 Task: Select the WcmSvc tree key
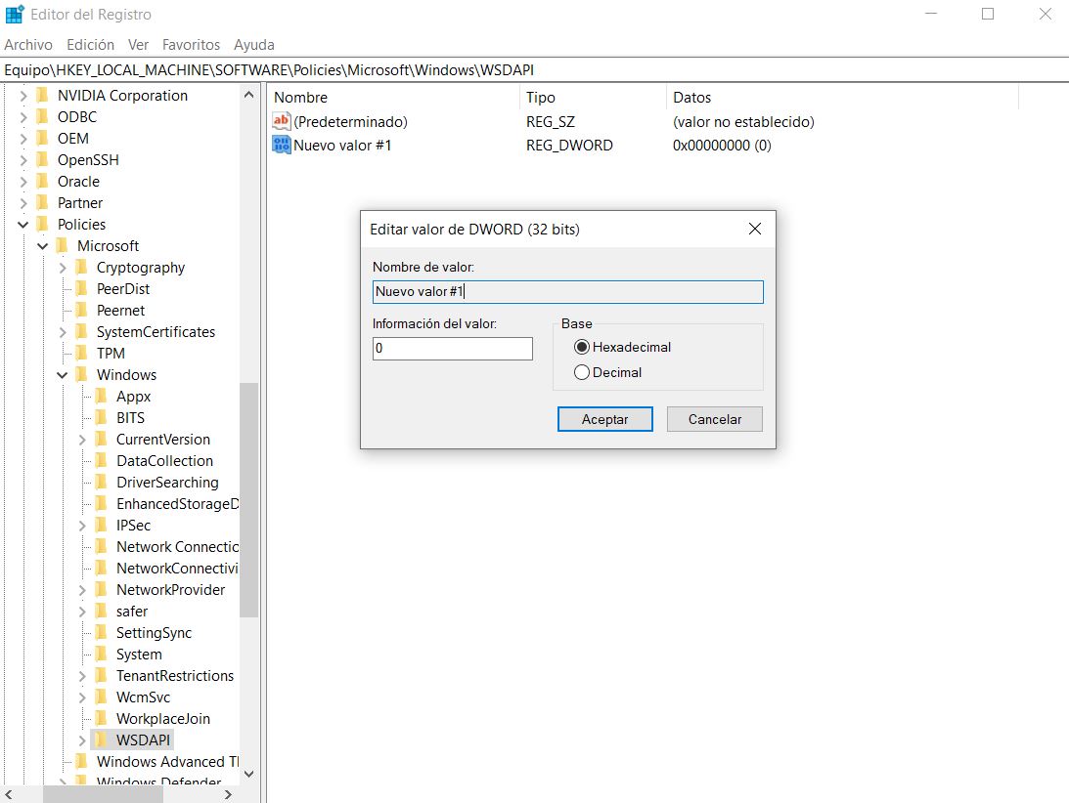pos(143,697)
